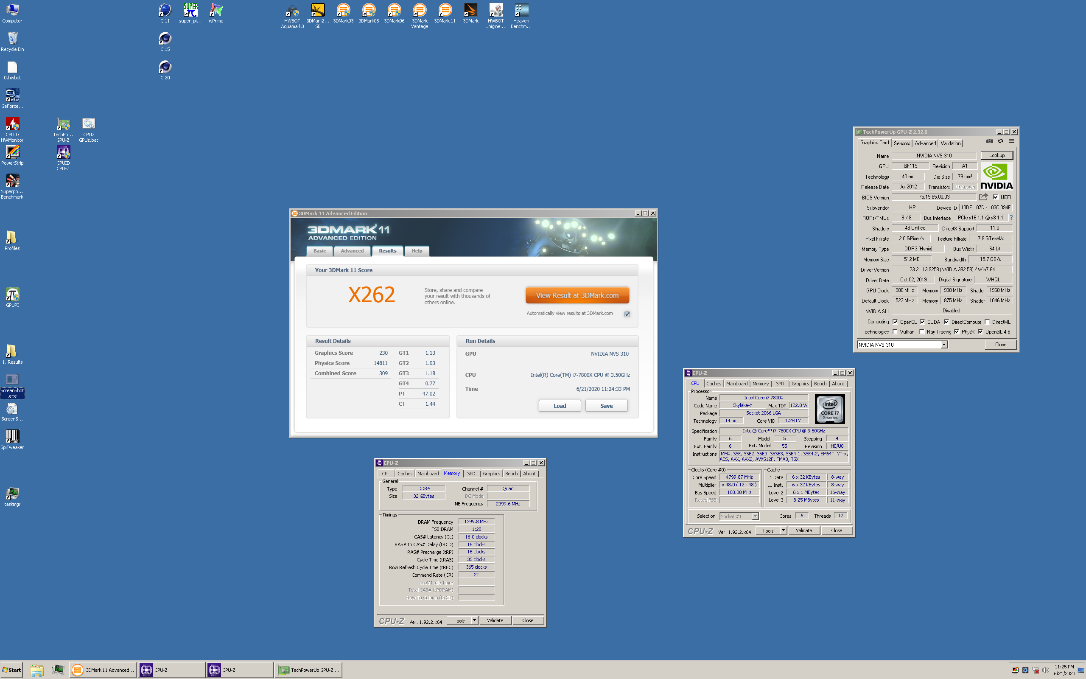Click GPU-Z screenshot camera icon
Screen dimensions: 1086x679
989,141
